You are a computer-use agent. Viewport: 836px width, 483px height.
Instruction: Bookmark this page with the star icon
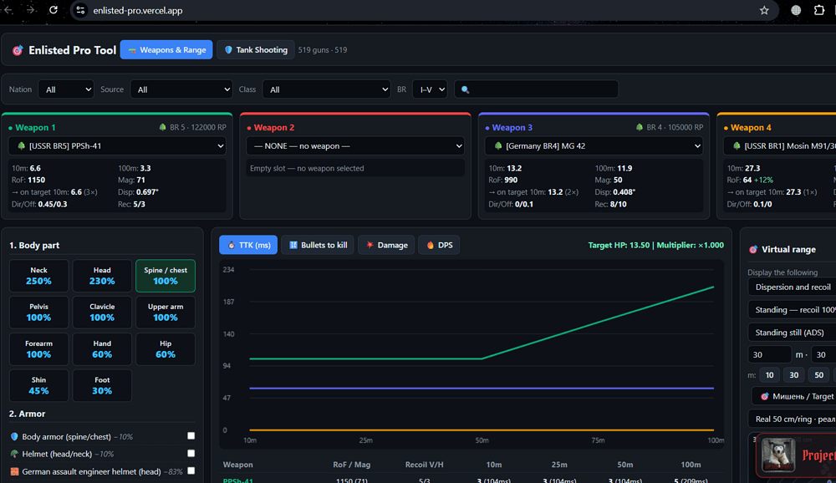[764, 10]
